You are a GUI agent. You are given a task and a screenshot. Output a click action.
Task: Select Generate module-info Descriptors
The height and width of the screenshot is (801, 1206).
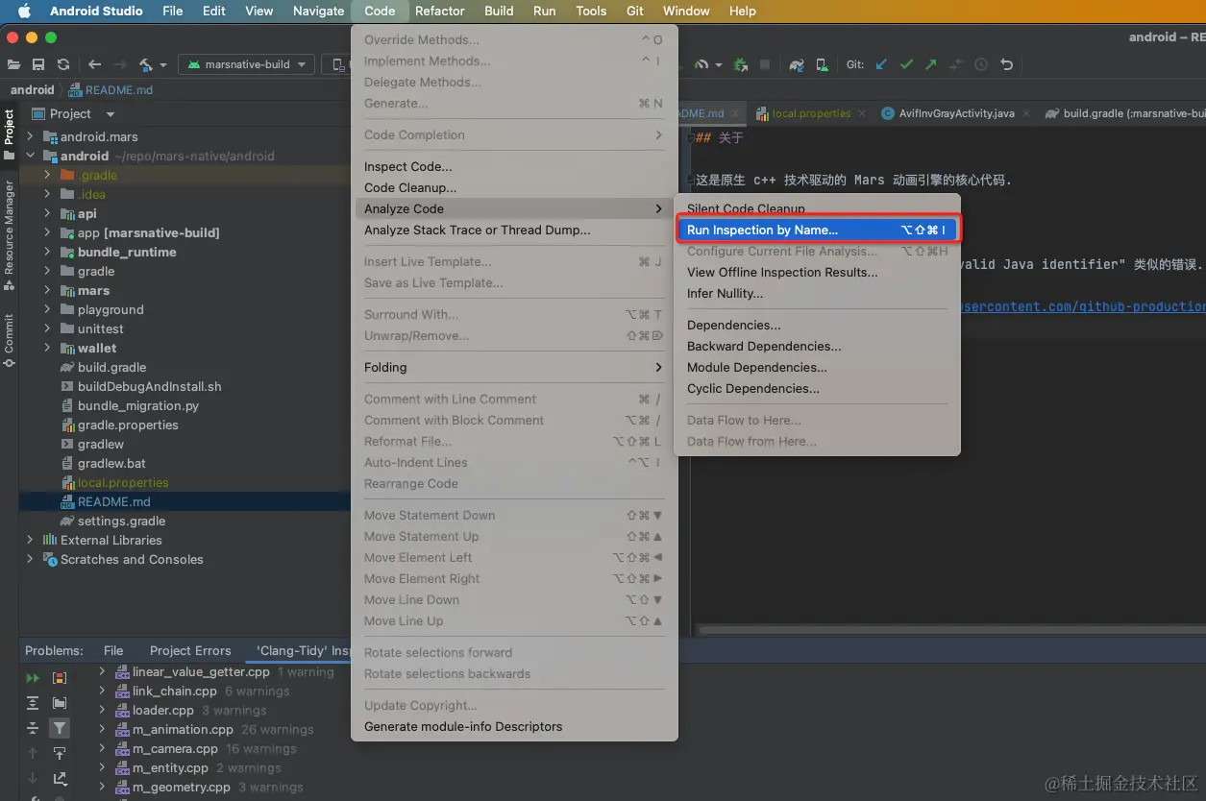514,726
